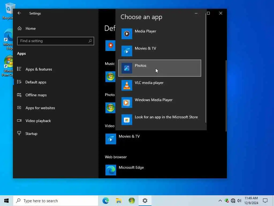
Task: Open the Windows orb app on taskbar
Action: coord(132,201)
